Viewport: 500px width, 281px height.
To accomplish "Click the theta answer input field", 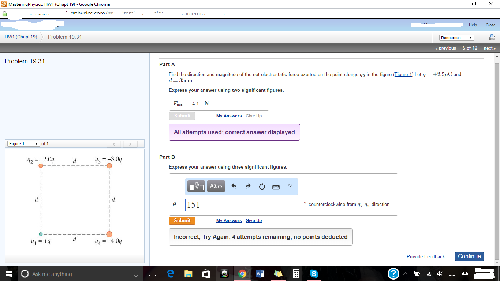I will coord(203,205).
